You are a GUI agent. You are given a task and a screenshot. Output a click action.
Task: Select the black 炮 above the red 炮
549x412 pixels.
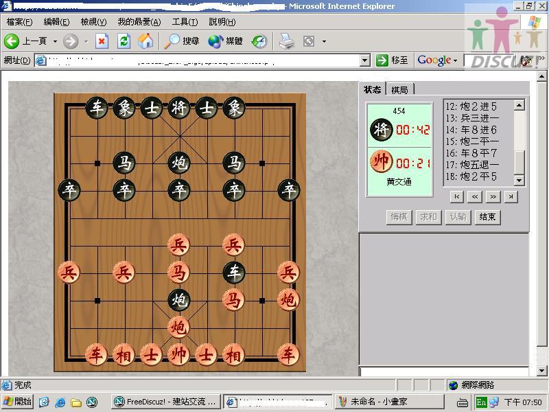coord(178,300)
